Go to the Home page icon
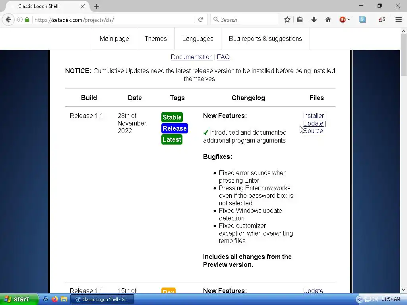Viewport: 407px width, 305px height. point(328,20)
